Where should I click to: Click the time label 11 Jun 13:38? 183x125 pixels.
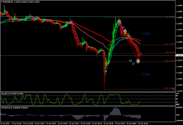click(28, 123)
